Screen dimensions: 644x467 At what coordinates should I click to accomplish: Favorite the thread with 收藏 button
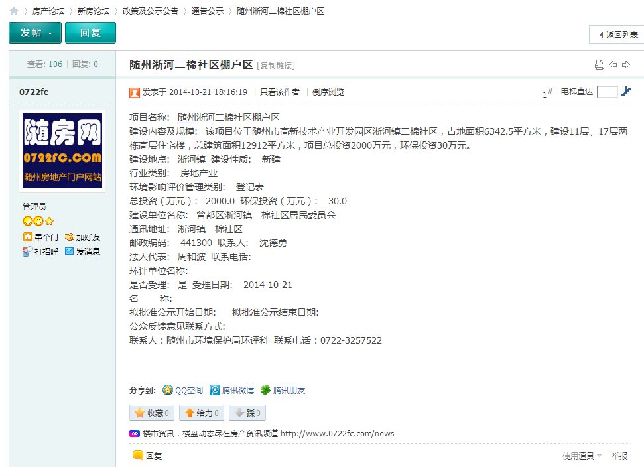tap(152, 413)
